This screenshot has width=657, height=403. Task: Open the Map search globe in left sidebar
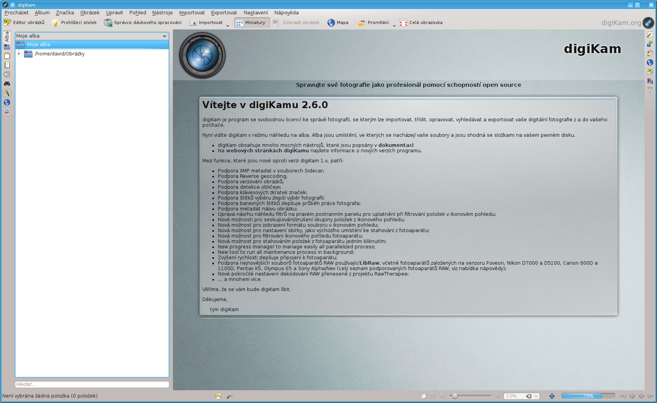coord(7,102)
